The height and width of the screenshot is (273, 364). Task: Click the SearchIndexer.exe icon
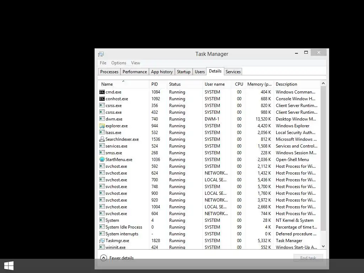point(102,139)
